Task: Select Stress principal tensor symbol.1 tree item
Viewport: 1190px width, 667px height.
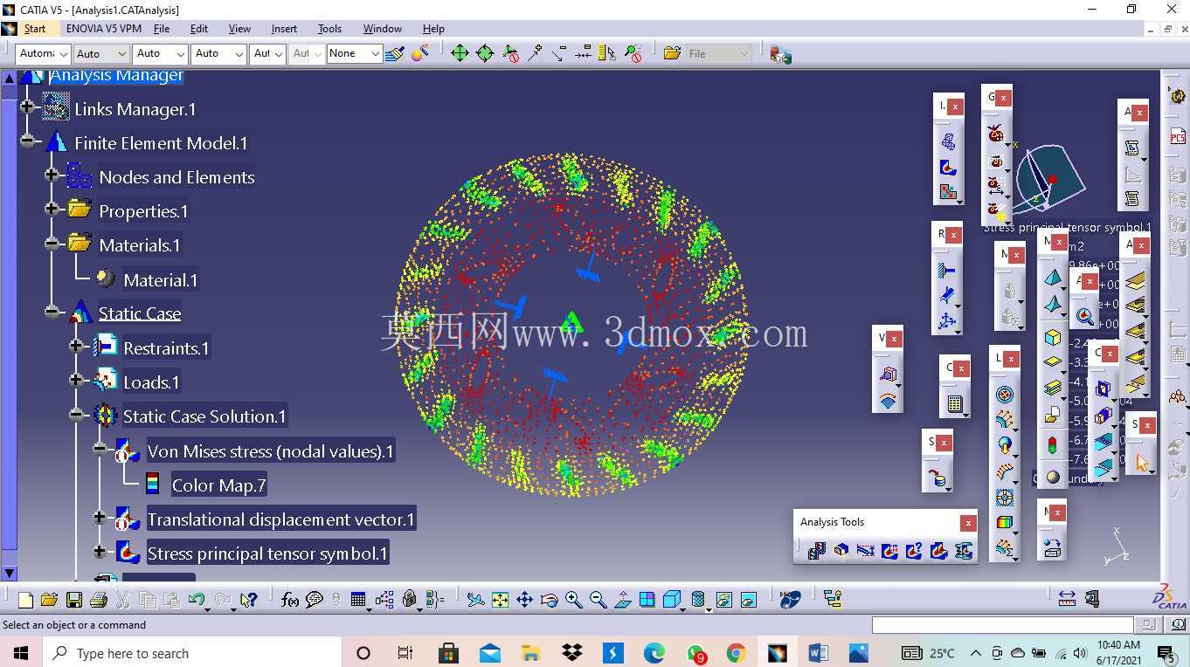Action: coord(267,554)
